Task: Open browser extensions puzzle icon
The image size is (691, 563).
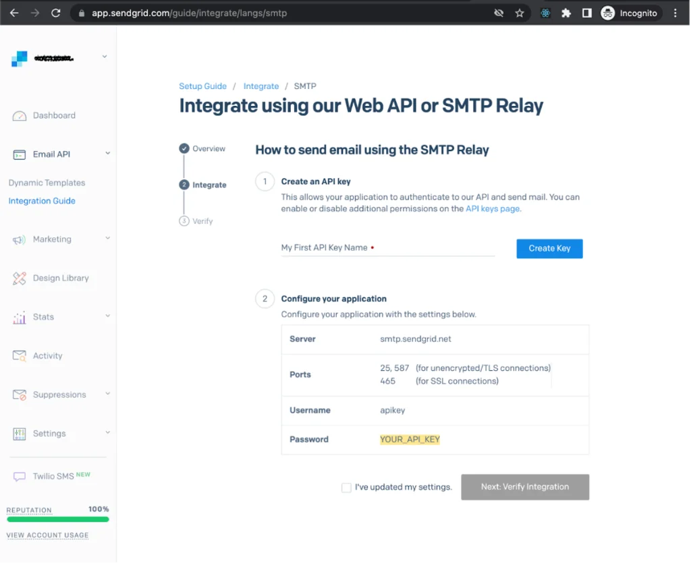Action: (x=566, y=13)
